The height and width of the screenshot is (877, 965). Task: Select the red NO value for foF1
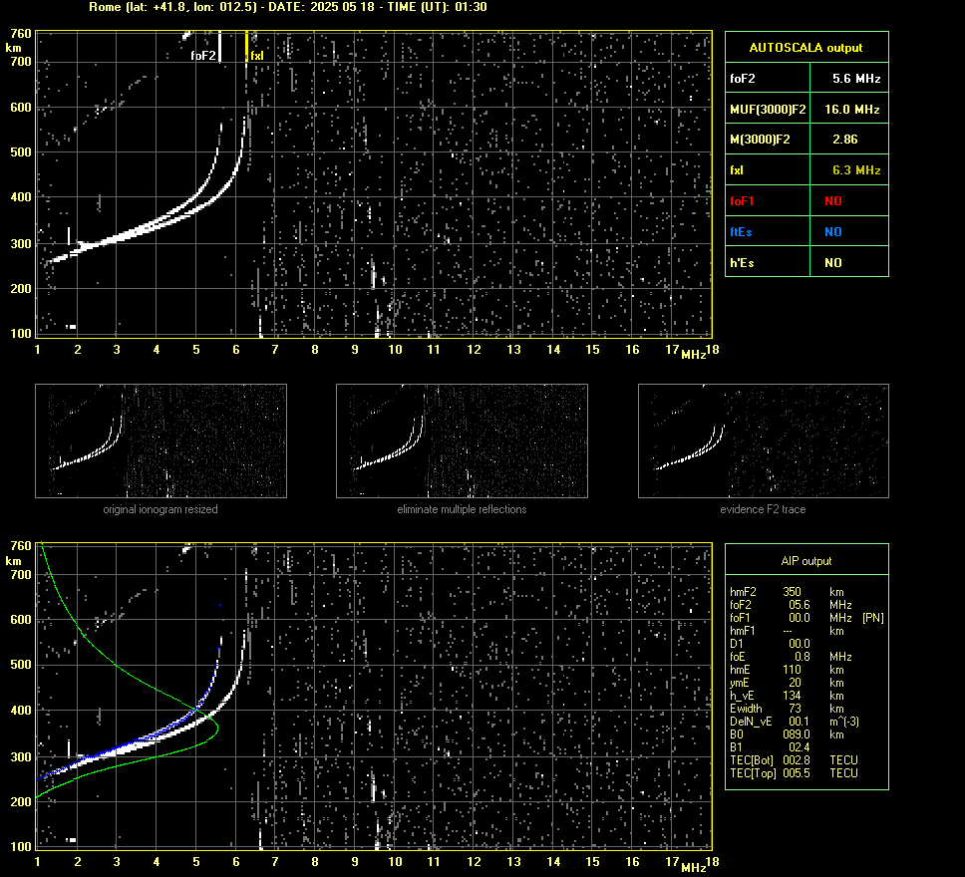(833, 201)
